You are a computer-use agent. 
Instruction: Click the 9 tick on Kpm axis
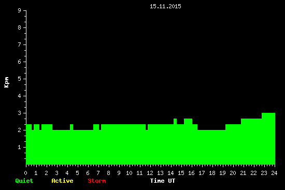pyautogui.click(x=20, y=10)
